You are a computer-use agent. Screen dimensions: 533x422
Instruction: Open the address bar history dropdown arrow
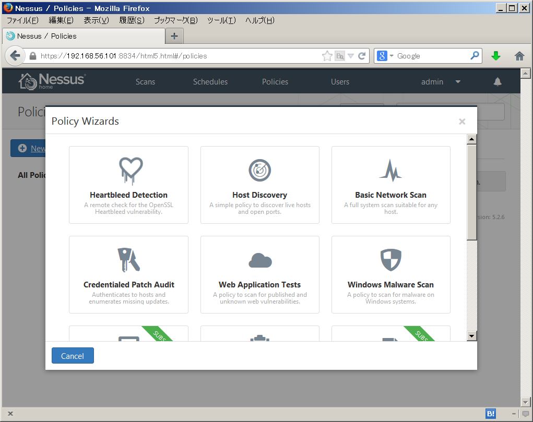tap(351, 56)
